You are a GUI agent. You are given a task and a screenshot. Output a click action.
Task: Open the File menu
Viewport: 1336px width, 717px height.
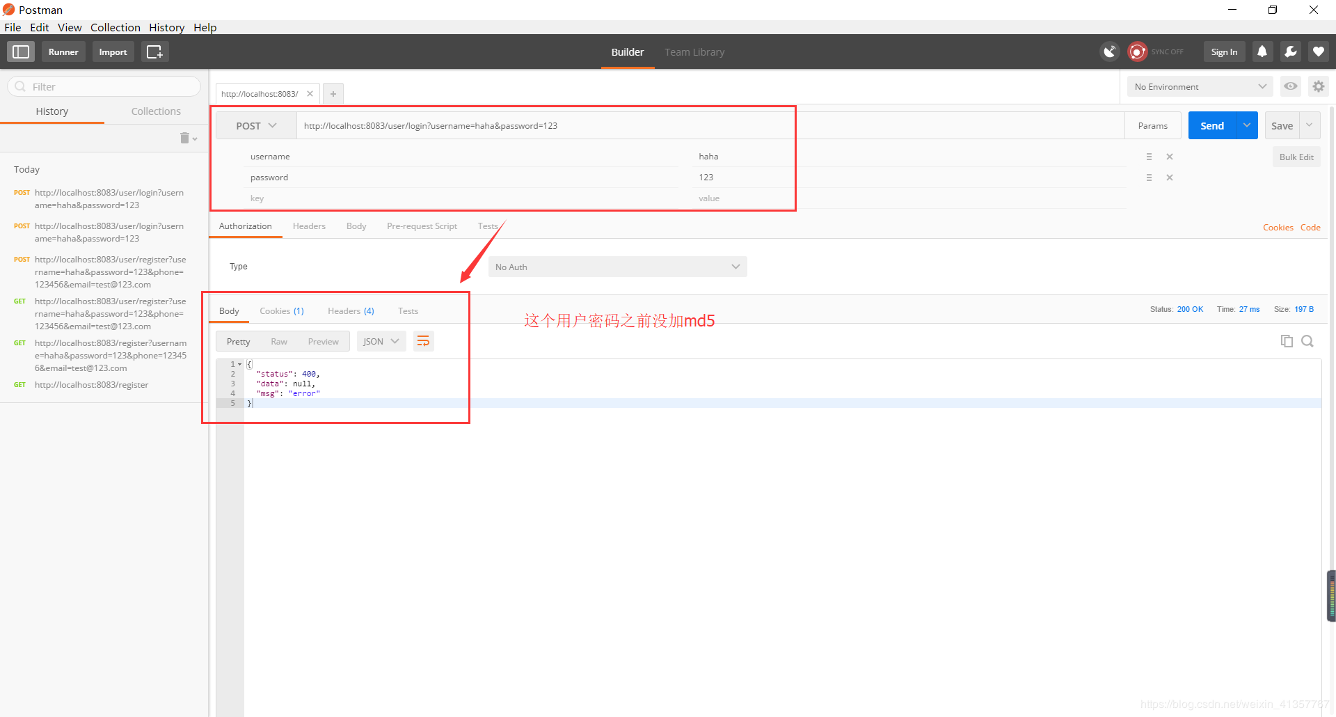point(13,27)
